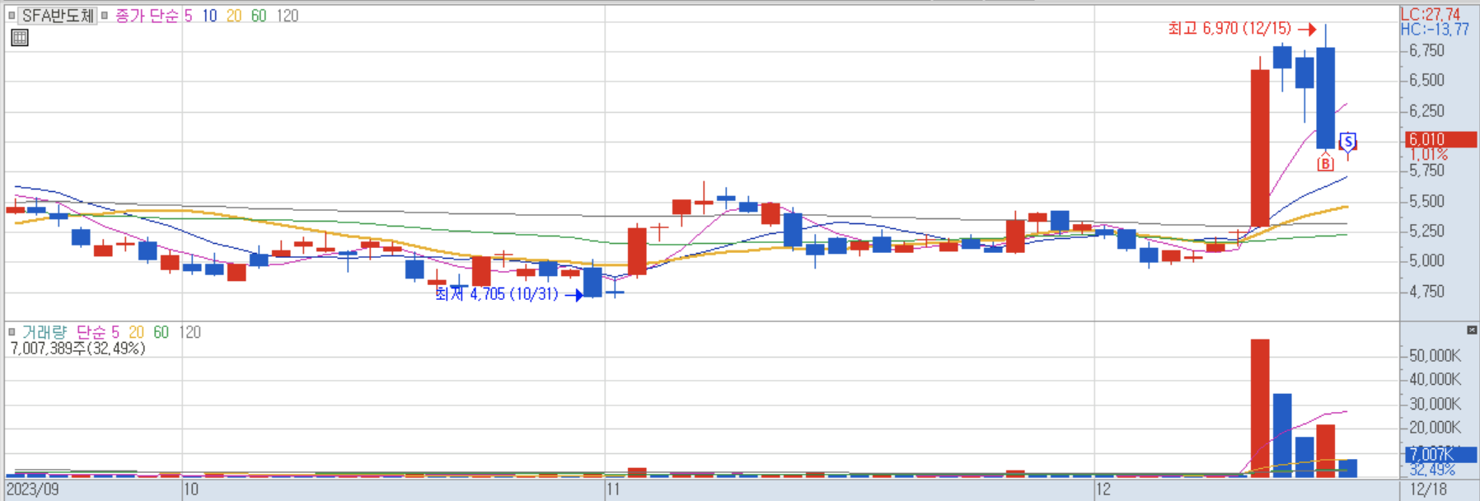Click the 1.01% change label
The height and width of the screenshot is (501, 1480).
pos(1429,155)
